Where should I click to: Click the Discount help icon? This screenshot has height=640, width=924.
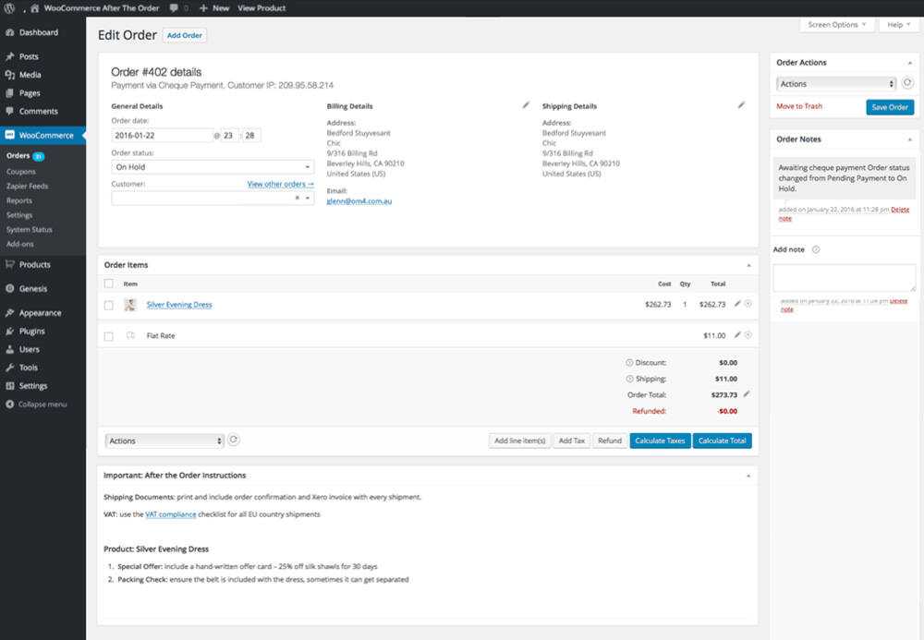pos(629,363)
